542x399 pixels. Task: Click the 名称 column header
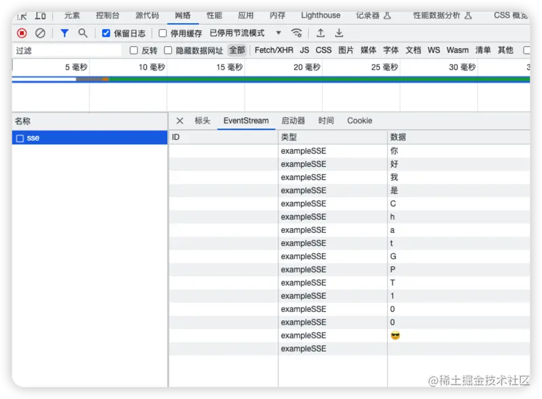tap(90, 121)
